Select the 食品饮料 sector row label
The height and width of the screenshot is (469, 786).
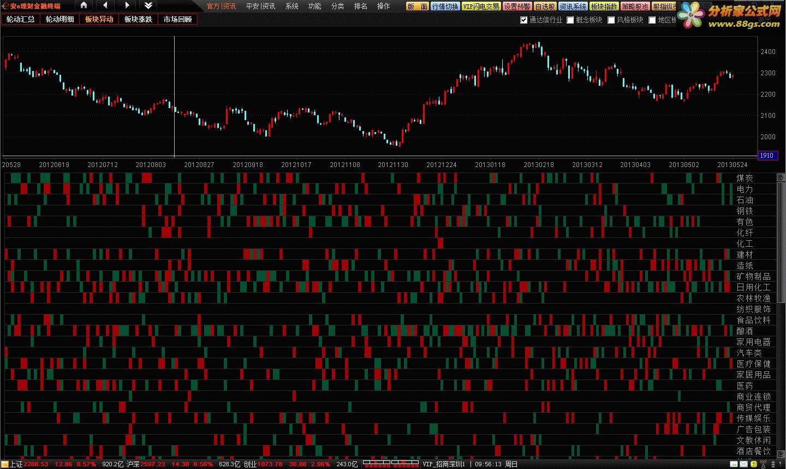(x=753, y=320)
